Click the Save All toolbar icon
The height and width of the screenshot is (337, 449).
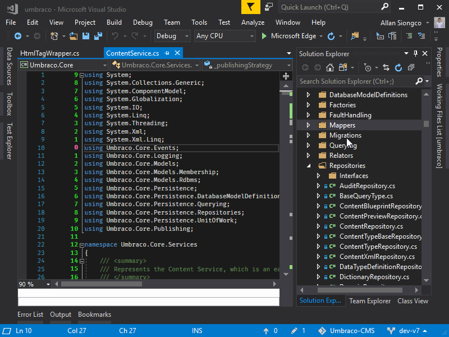[98, 36]
